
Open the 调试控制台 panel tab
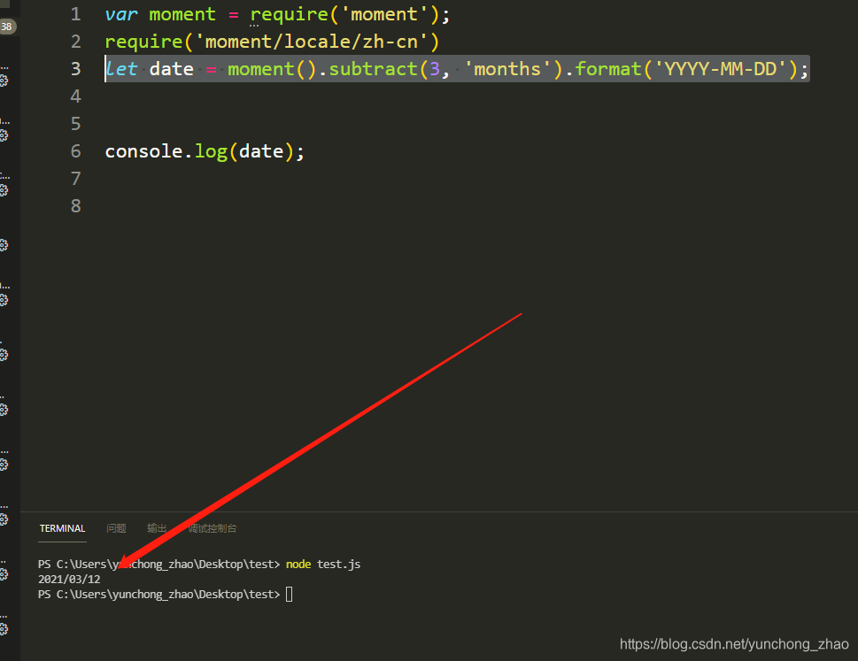coord(213,528)
